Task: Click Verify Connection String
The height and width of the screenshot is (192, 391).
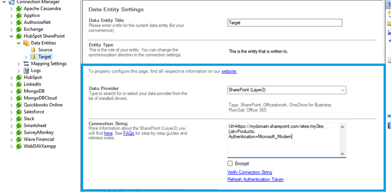Action: (x=250, y=172)
